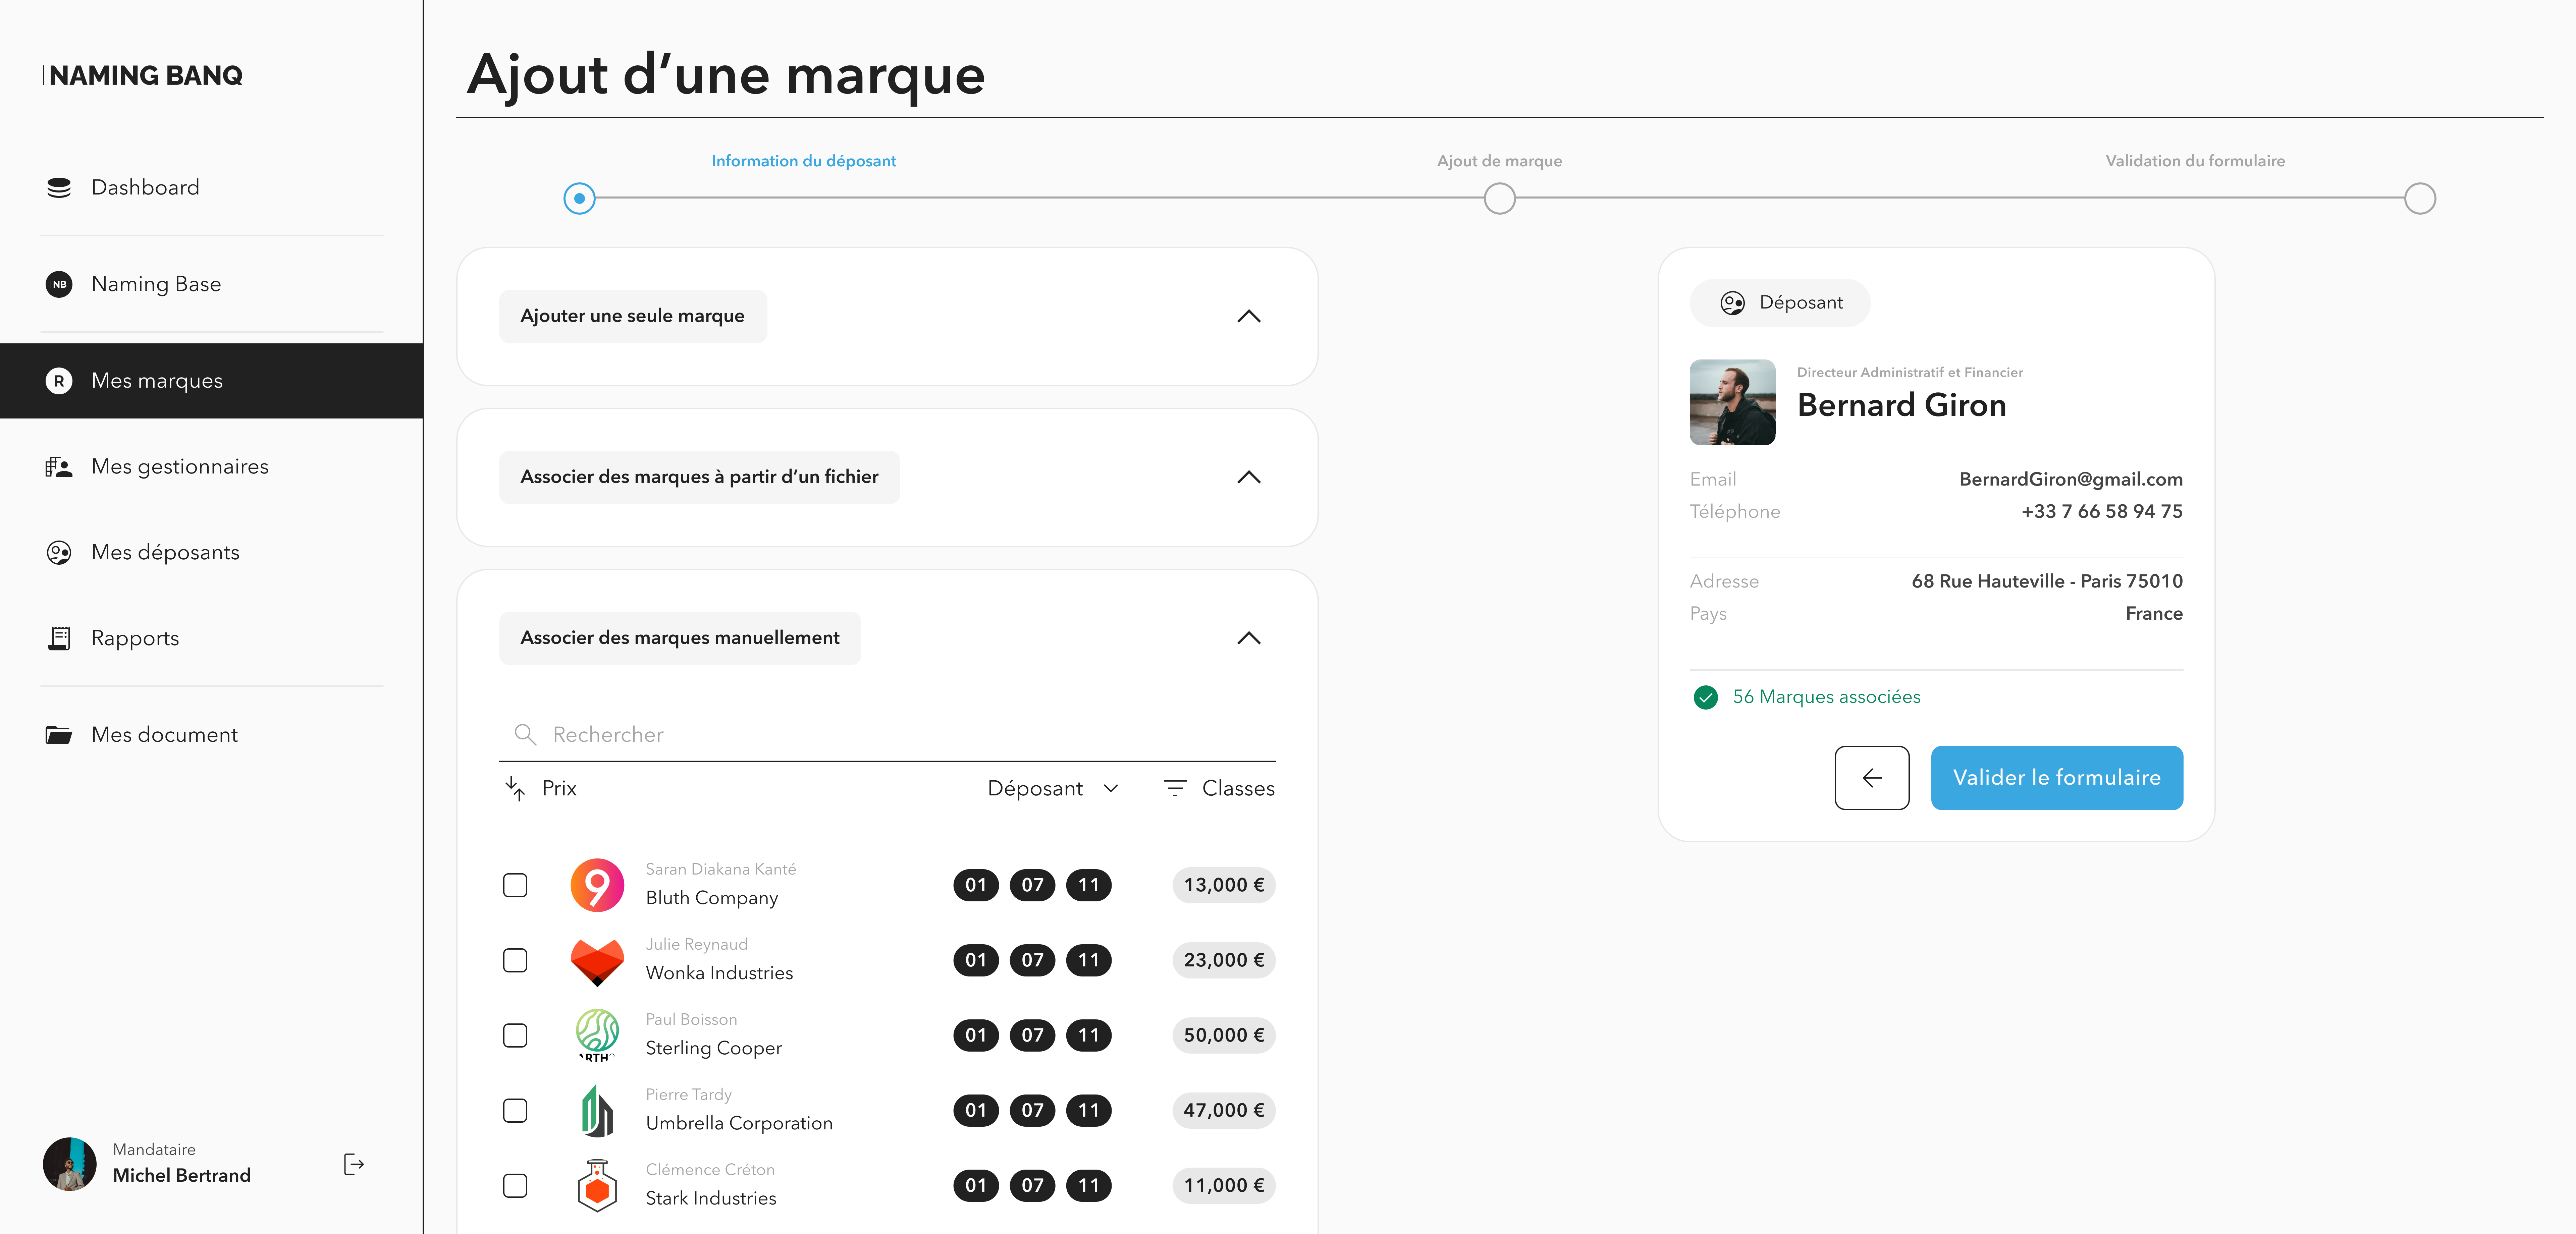Click the Prix sort arrows icon

click(x=515, y=789)
